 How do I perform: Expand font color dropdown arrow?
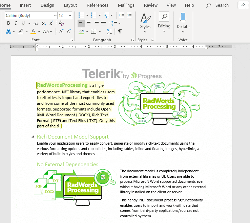click(x=39, y=31)
